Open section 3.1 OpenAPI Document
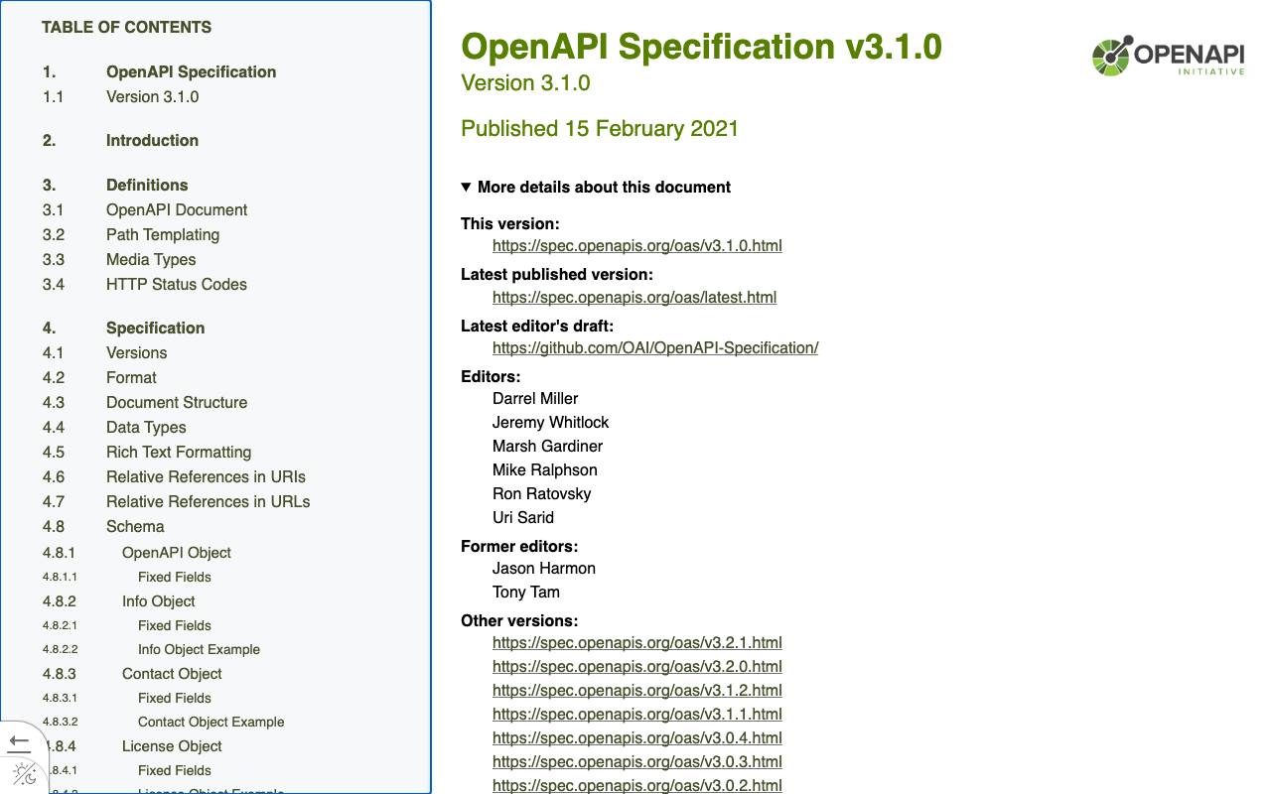Image resolution: width=1271 pixels, height=794 pixels. click(145, 209)
